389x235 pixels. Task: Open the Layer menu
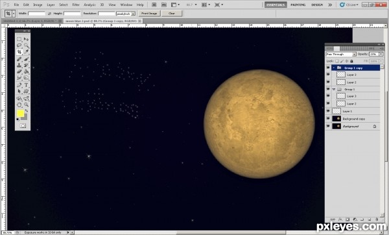(51, 5)
